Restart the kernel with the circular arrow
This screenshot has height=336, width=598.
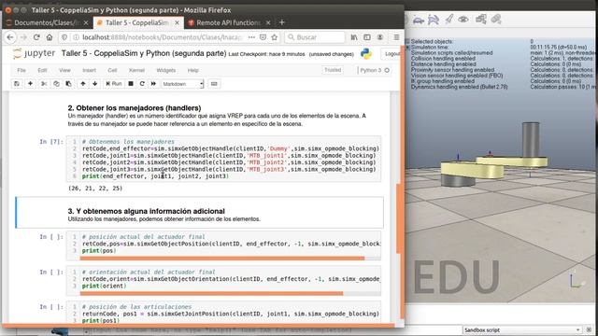click(142, 83)
